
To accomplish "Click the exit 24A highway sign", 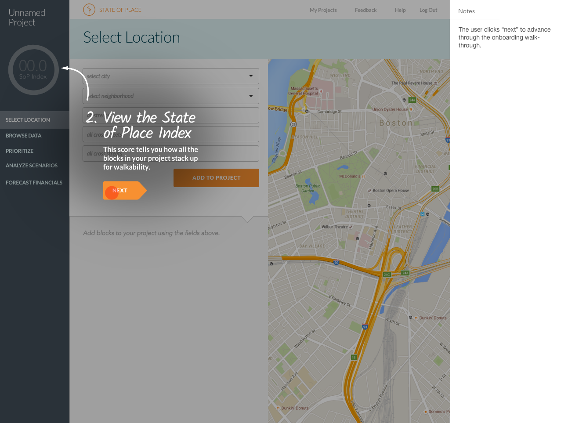I will point(412,100).
